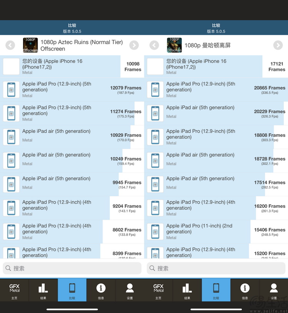Open 结果 tab in right panel
288x313 pixels.
(x=187, y=290)
